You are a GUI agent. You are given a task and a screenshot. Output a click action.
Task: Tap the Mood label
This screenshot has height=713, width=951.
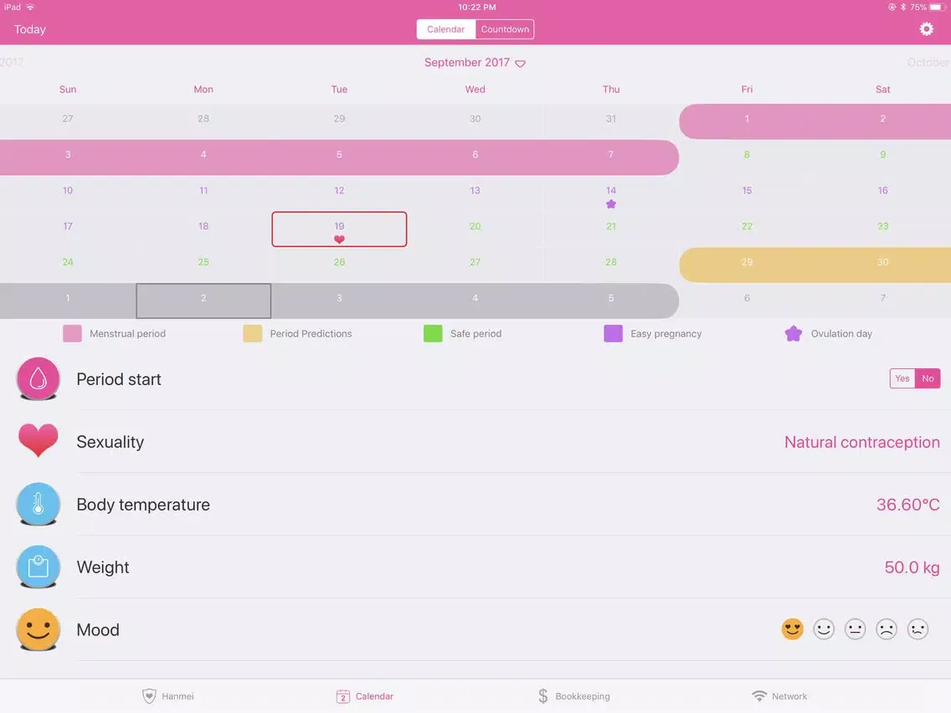point(98,630)
